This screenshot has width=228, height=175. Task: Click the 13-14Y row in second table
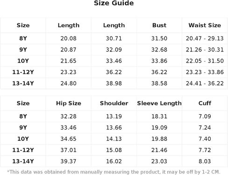pos(114,161)
